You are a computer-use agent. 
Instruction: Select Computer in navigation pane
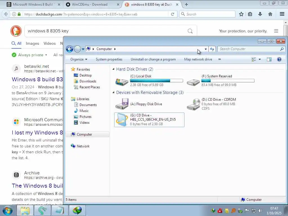[84, 134]
